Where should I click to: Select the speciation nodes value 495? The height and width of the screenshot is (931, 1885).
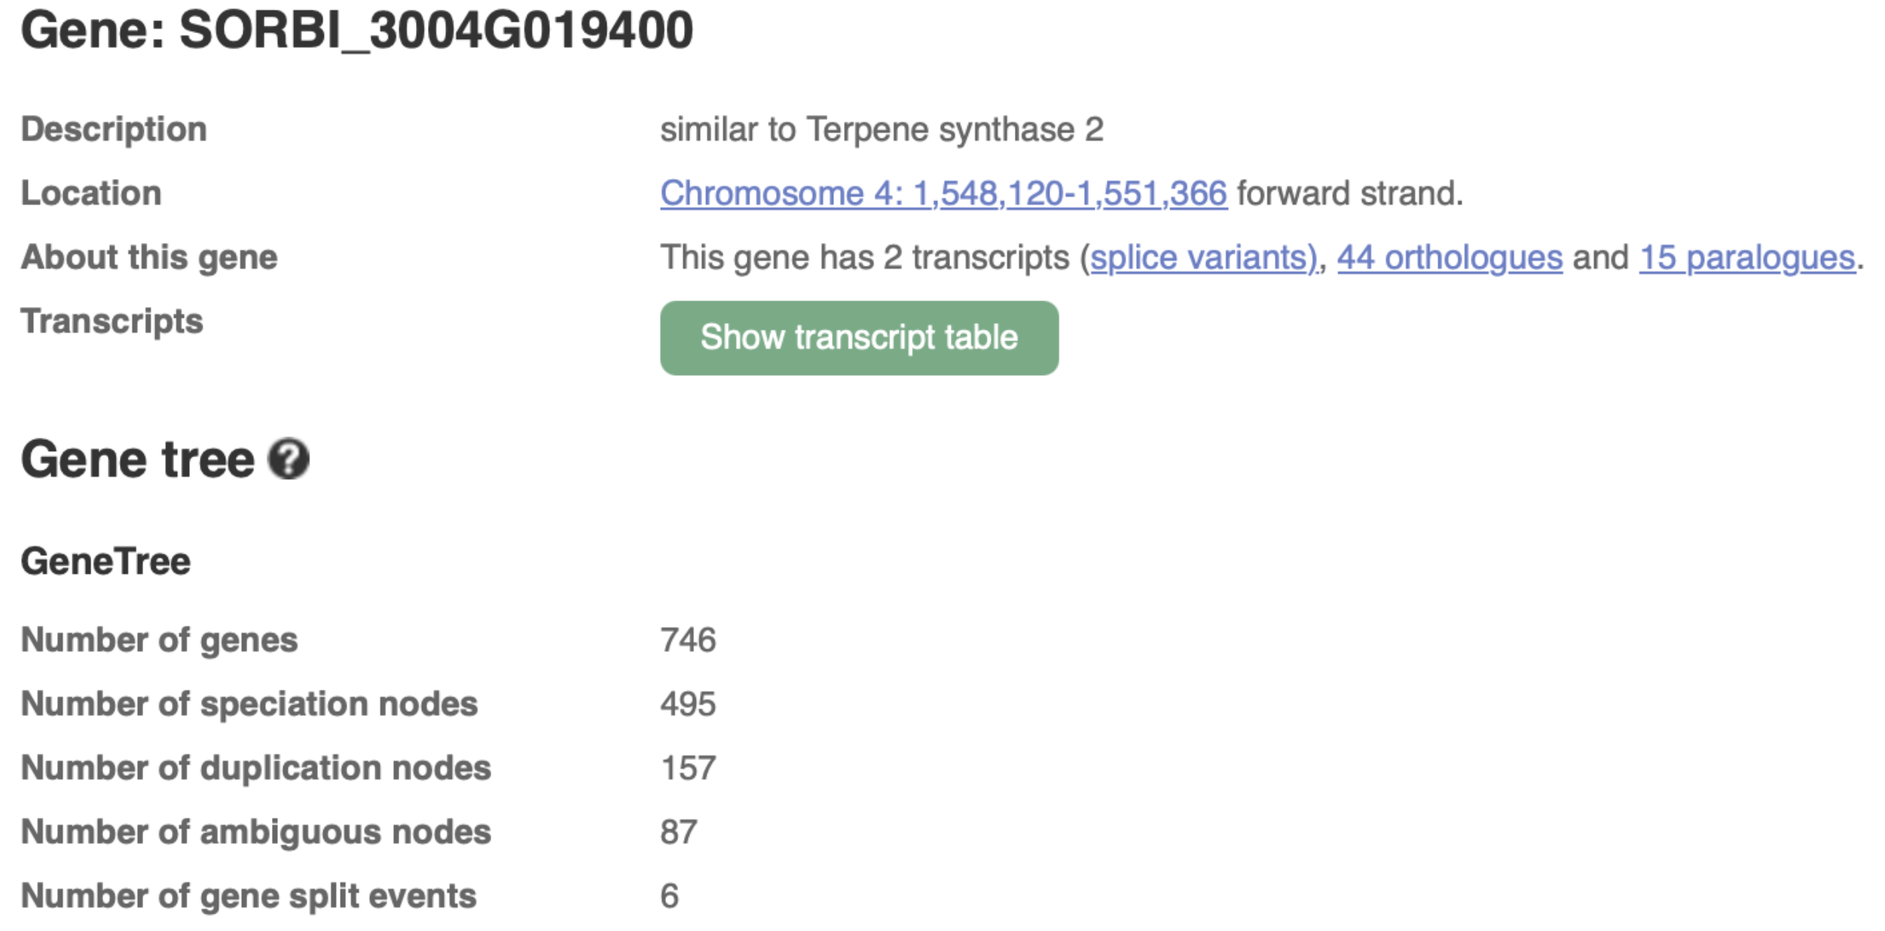pos(688,704)
